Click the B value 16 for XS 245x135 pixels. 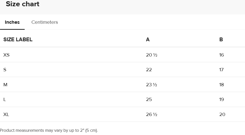(222, 55)
